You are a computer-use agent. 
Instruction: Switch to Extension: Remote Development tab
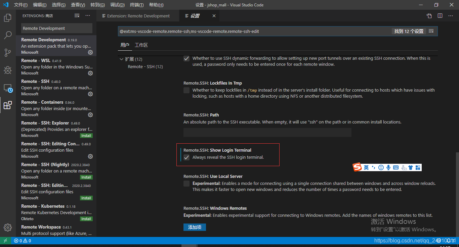[x=138, y=16]
